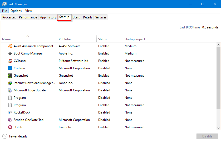The height and width of the screenshot is (143, 221).
Task: Switch to the Performance tab
Action: tap(28, 17)
